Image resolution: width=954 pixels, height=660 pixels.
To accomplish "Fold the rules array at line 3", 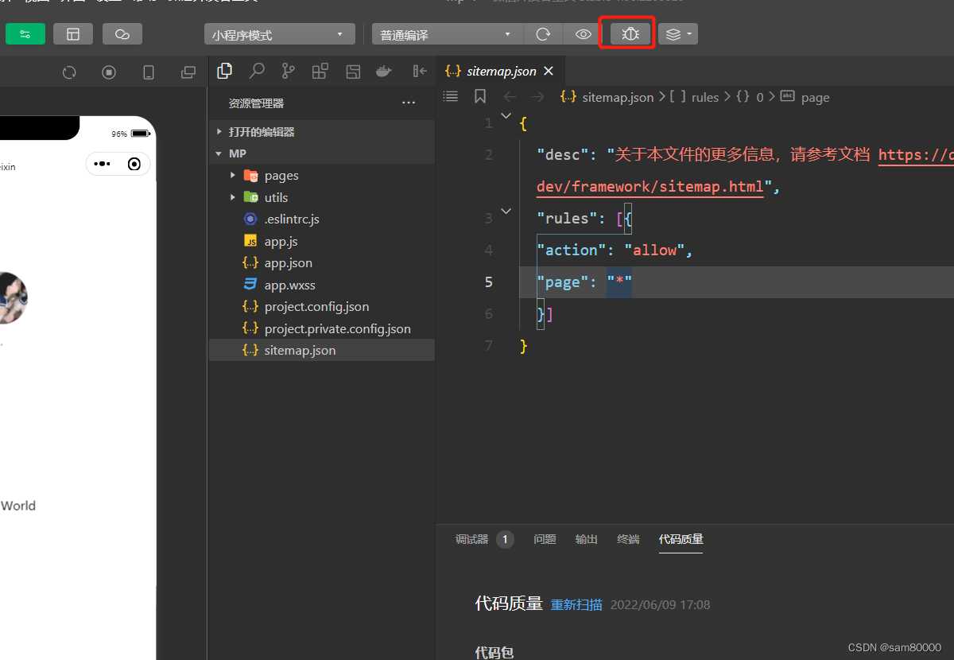I will 506,212.
